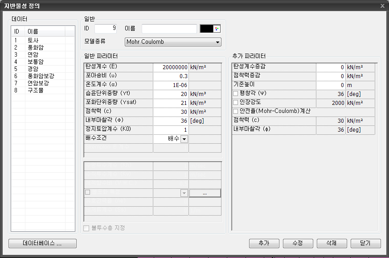Edit the 점착력 (c) value of 30
The image size is (389, 258).
click(171, 112)
